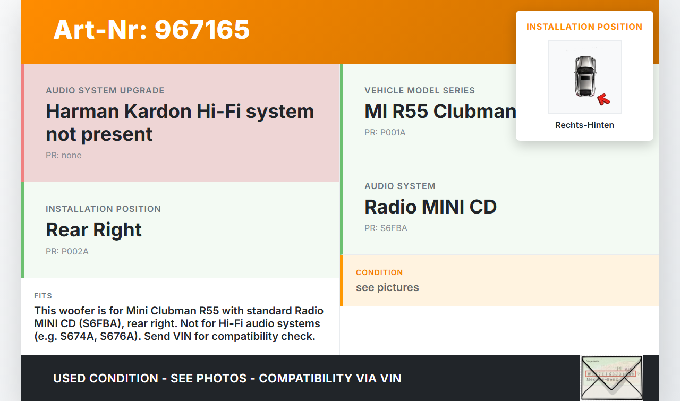Viewport: 680px width, 401px height.
Task: Select the Harman Kardon Hi-Fi not present card
Action: click(x=181, y=123)
